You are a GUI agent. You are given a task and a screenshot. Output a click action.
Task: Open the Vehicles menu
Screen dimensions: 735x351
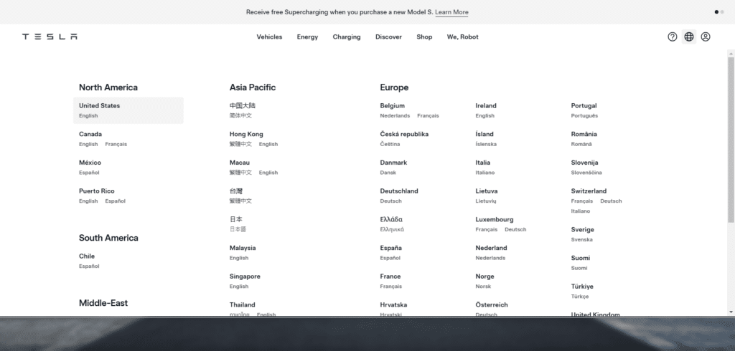pos(269,37)
